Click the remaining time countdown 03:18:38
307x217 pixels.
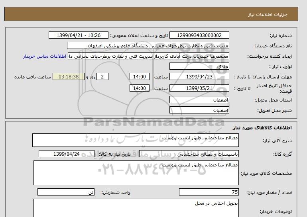coord(69,76)
